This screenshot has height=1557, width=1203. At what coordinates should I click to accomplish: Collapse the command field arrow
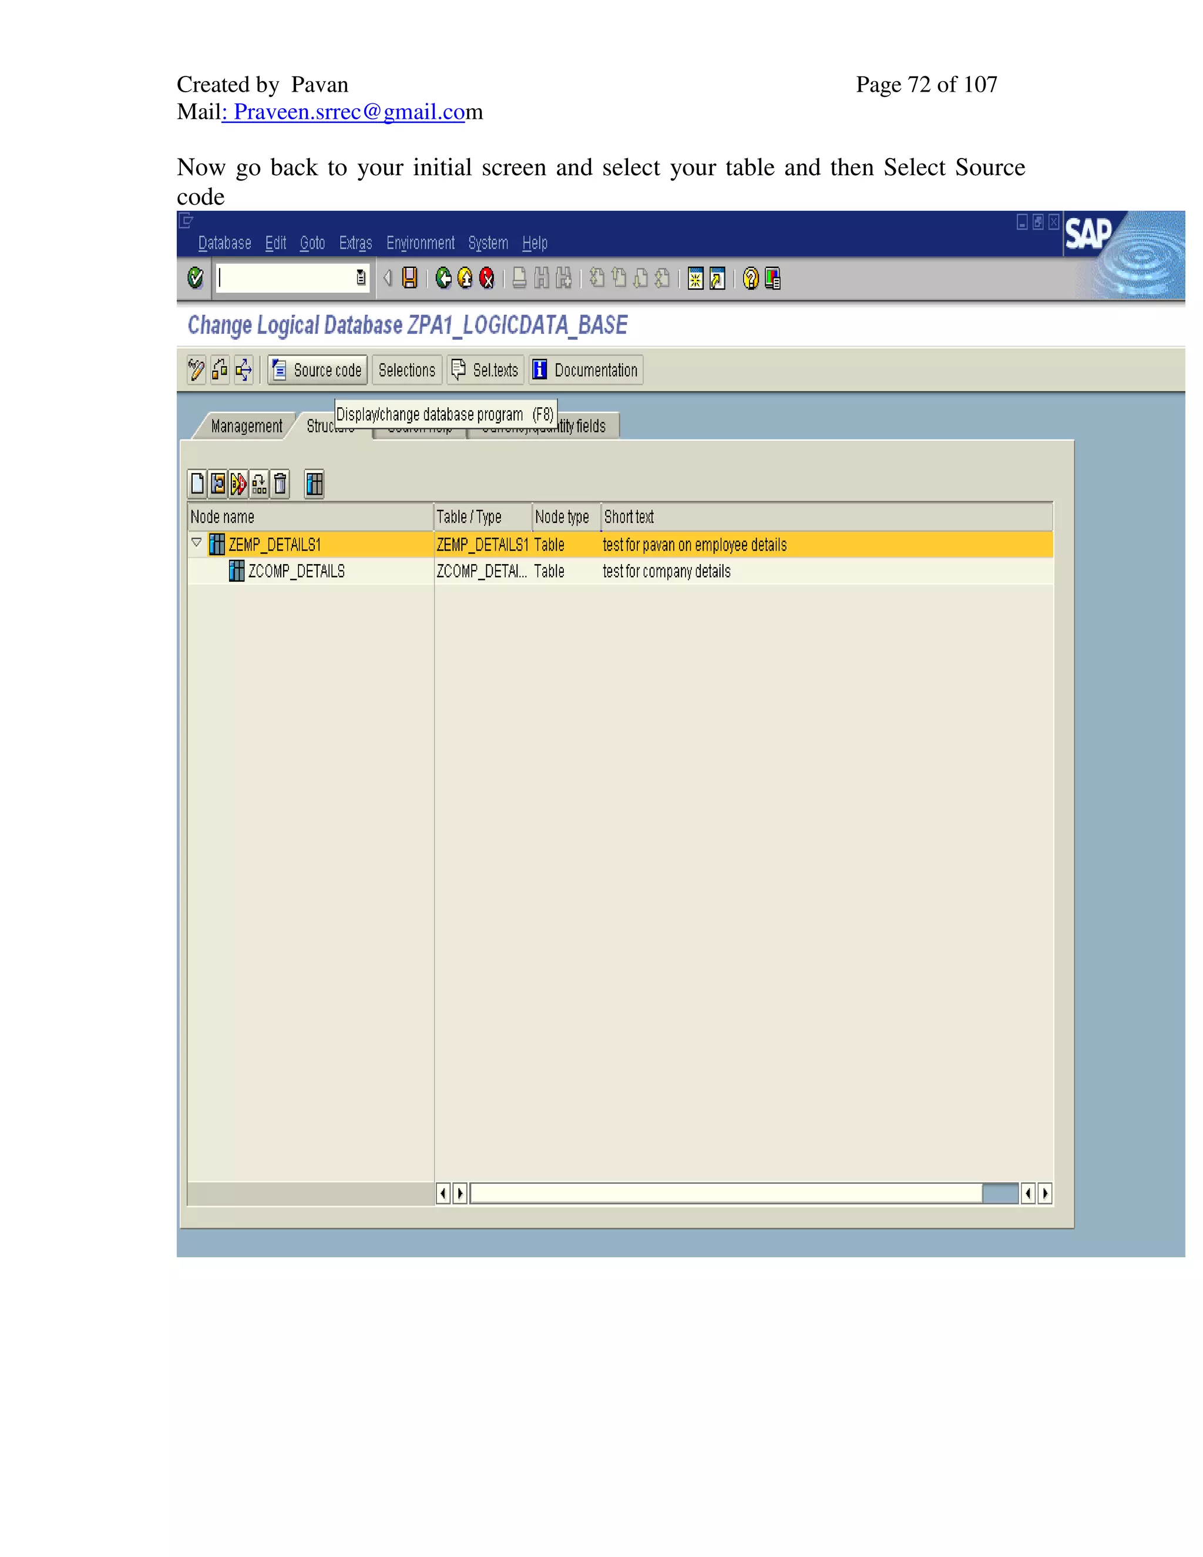click(x=387, y=278)
